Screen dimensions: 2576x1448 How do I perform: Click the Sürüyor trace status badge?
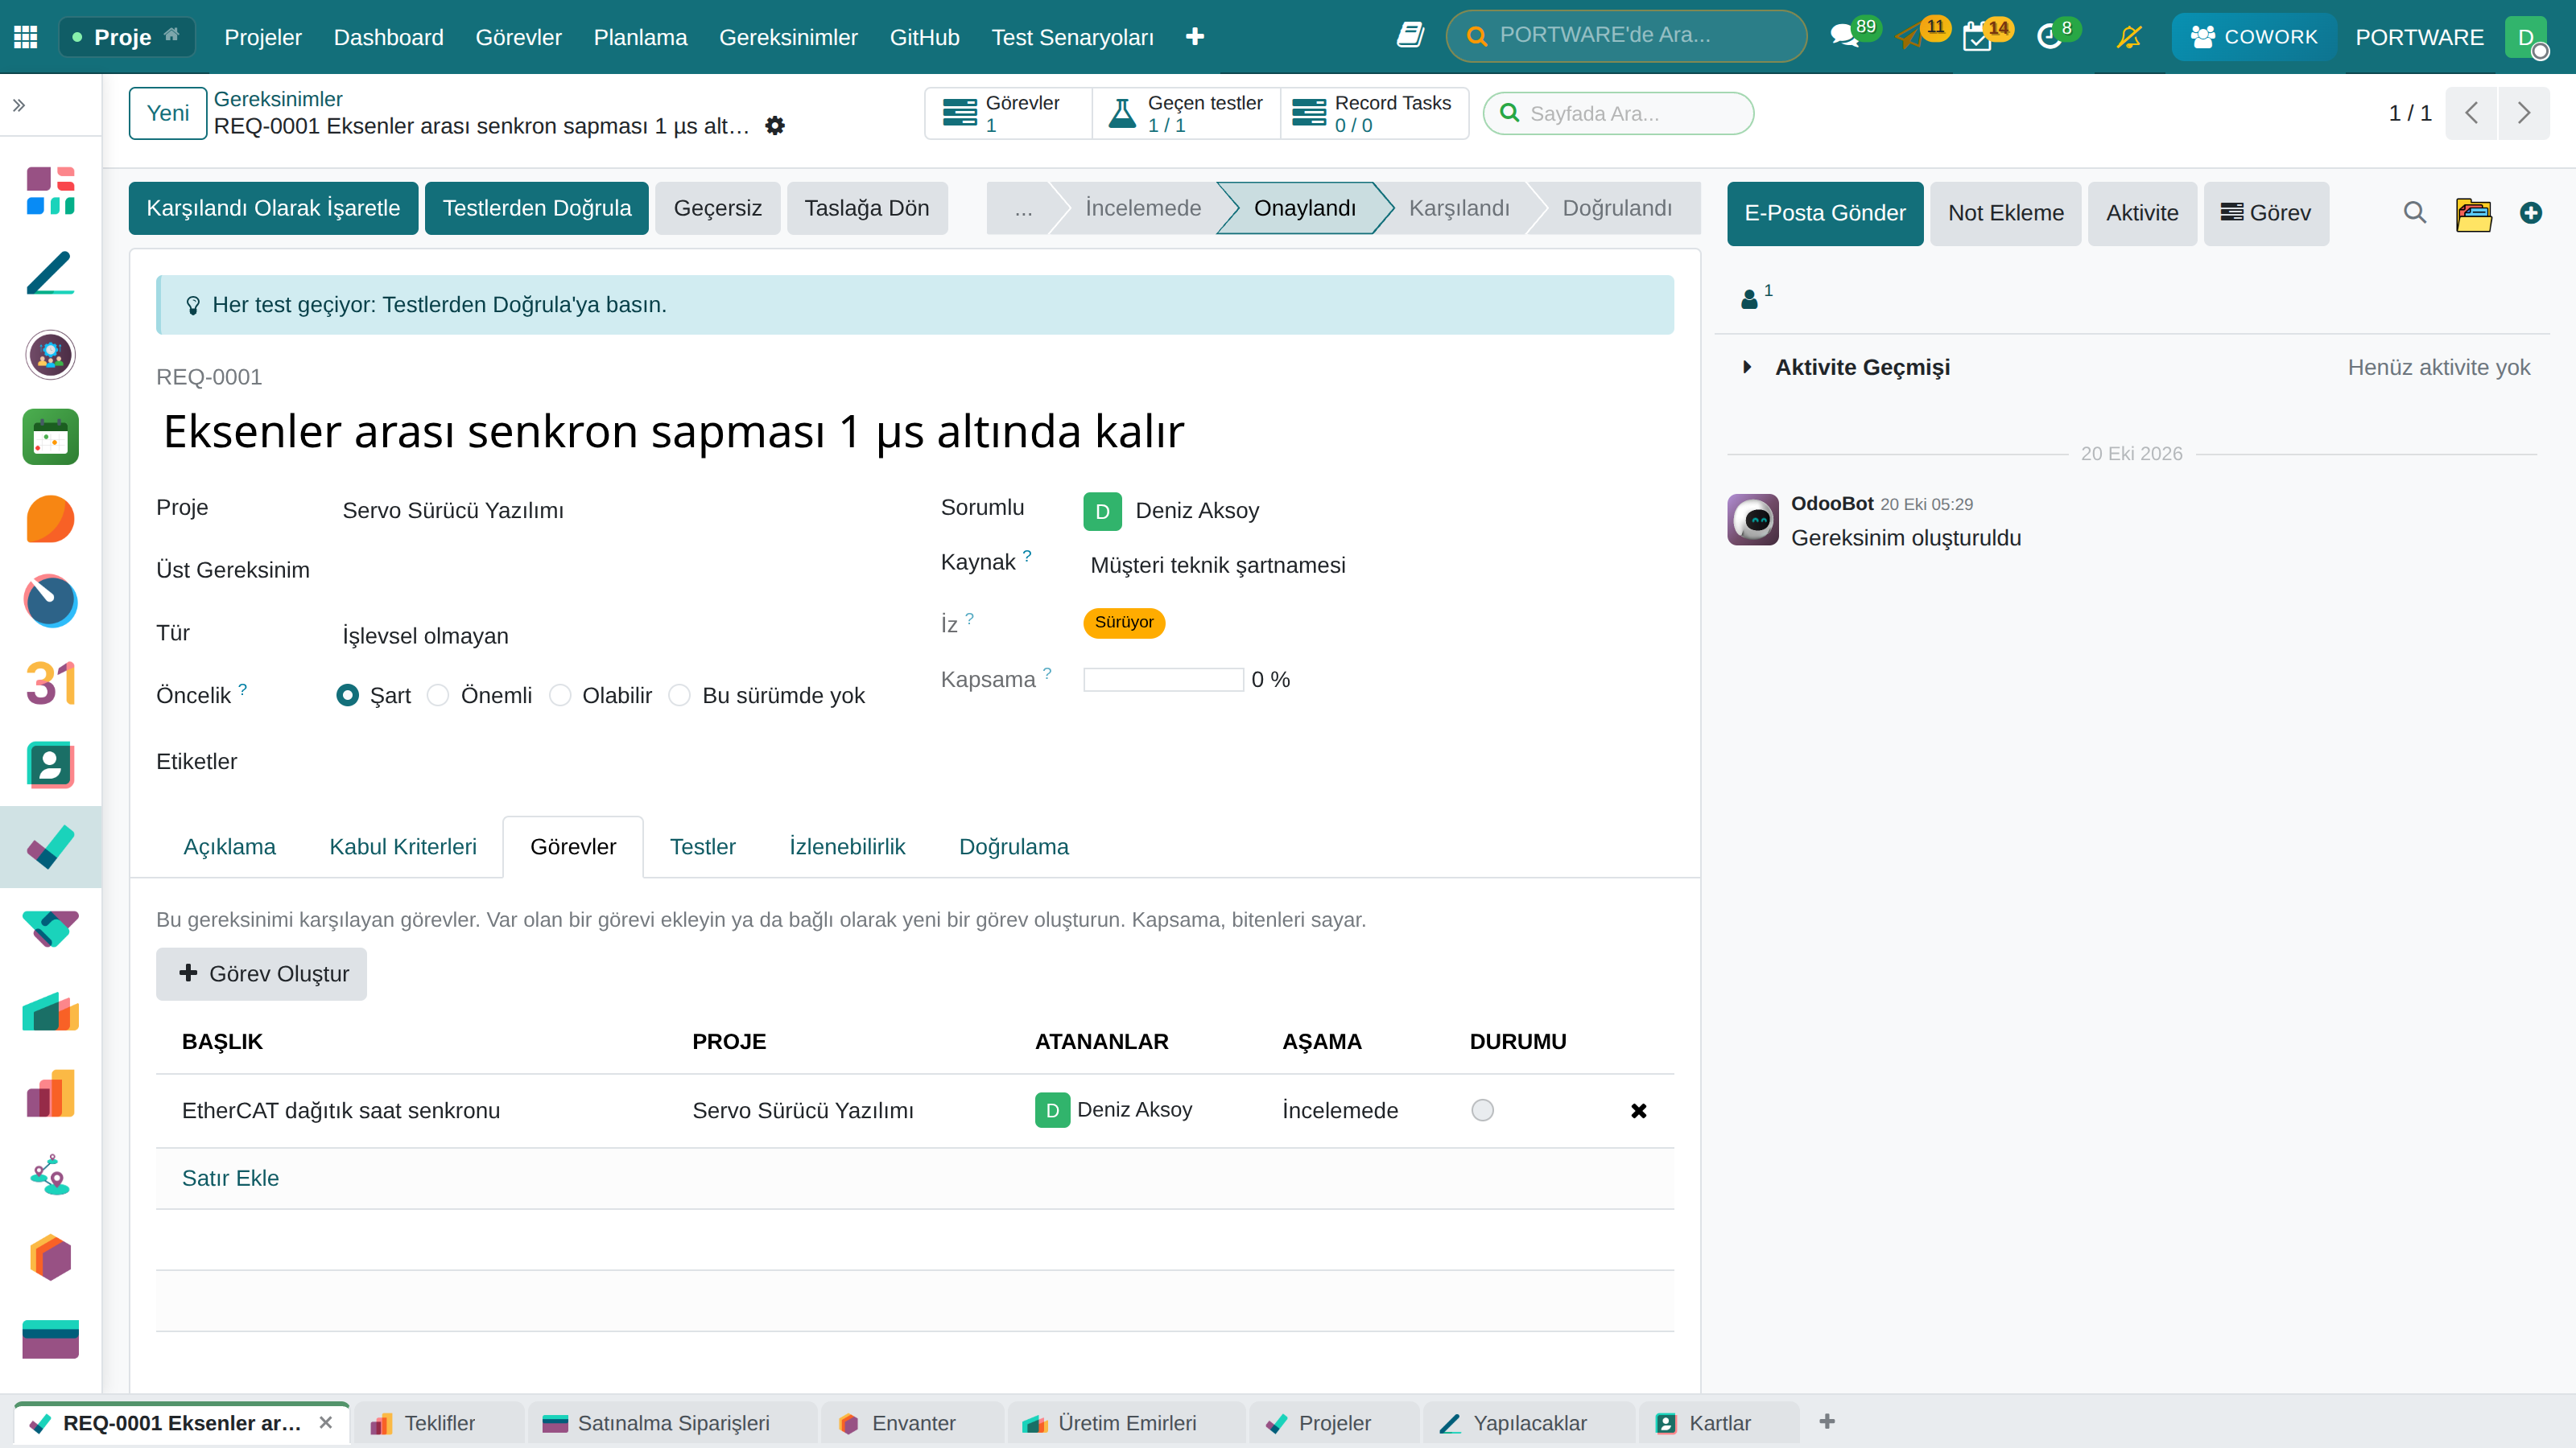tap(1124, 622)
